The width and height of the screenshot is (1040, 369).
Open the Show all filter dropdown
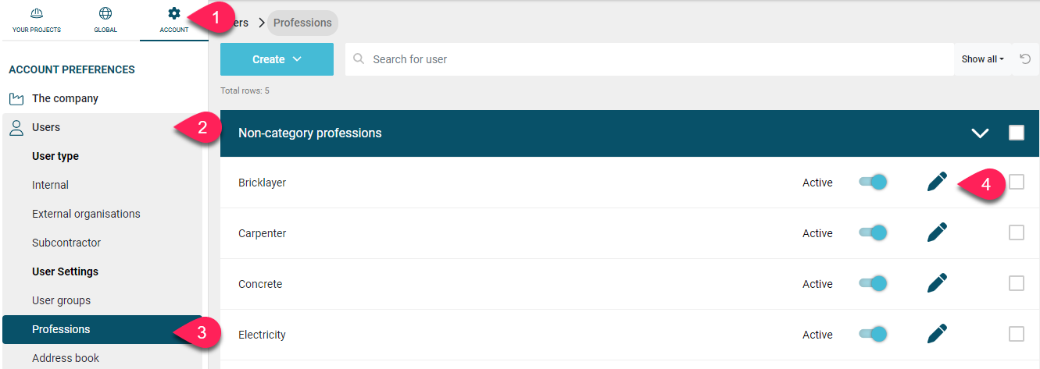point(982,59)
